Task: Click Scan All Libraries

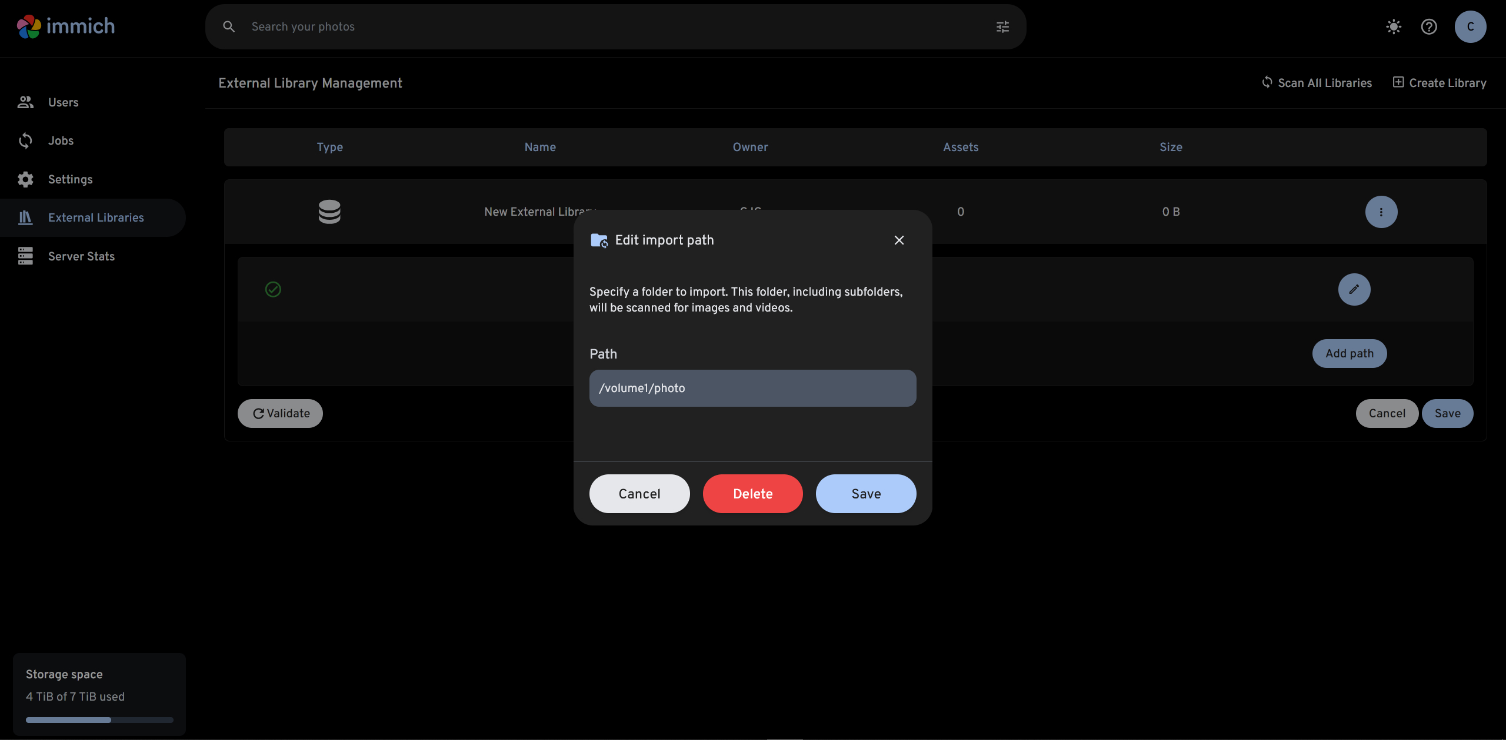Action: coord(1317,83)
